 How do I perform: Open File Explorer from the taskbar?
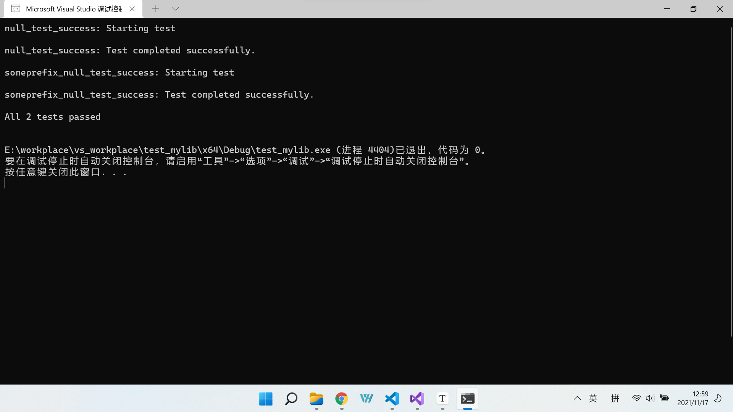(316, 399)
